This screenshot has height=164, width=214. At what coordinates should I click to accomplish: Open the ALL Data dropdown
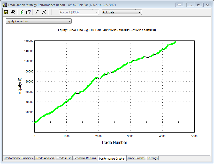121,12
